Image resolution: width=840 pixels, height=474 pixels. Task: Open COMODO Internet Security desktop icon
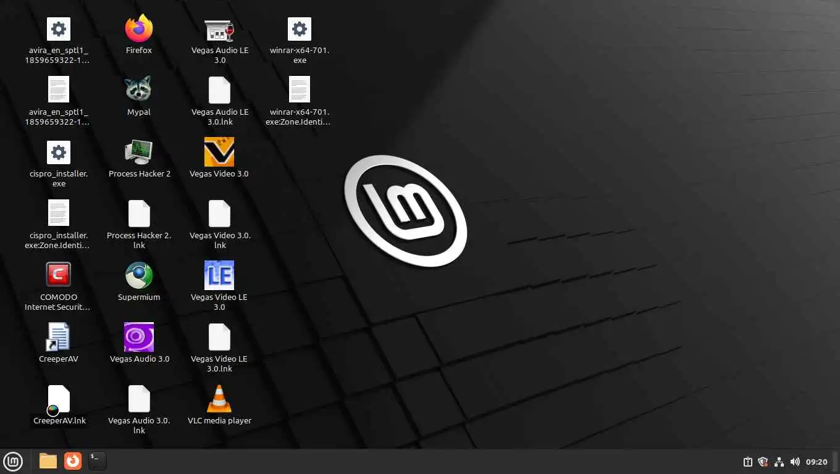pyautogui.click(x=59, y=275)
